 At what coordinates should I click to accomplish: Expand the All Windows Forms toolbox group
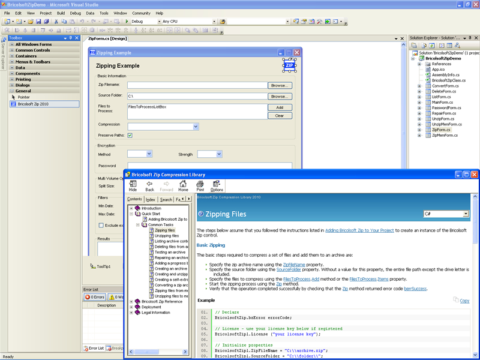click(x=12, y=44)
